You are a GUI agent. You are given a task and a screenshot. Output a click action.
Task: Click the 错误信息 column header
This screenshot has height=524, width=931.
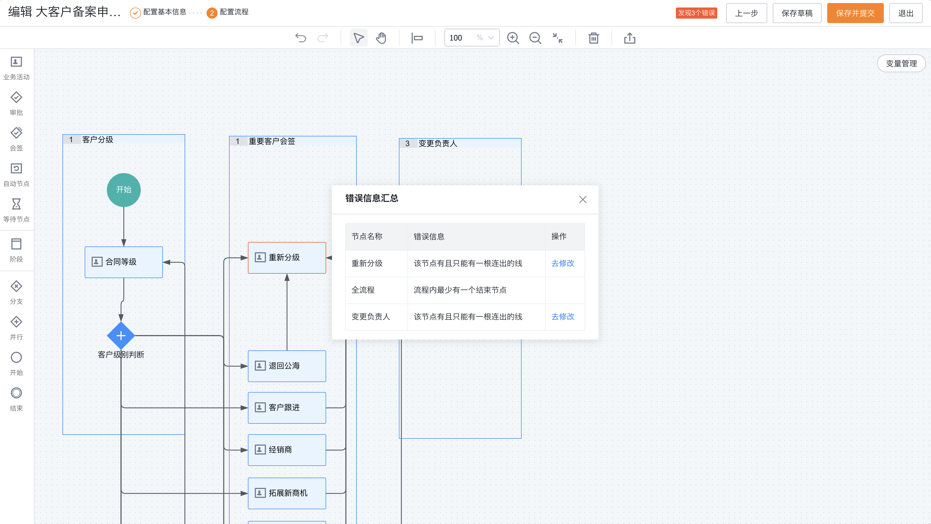pyautogui.click(x=476, y=236)
